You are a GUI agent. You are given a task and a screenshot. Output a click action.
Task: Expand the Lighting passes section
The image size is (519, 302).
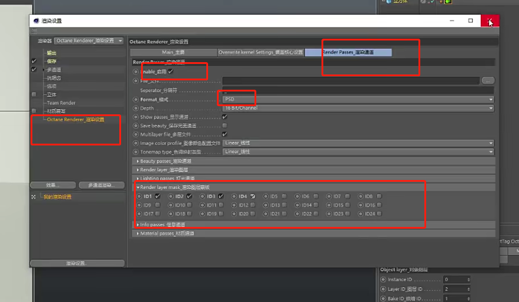pos(138,178)
